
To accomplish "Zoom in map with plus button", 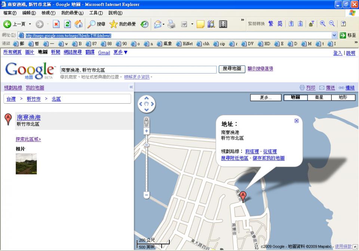I will 147,131.
